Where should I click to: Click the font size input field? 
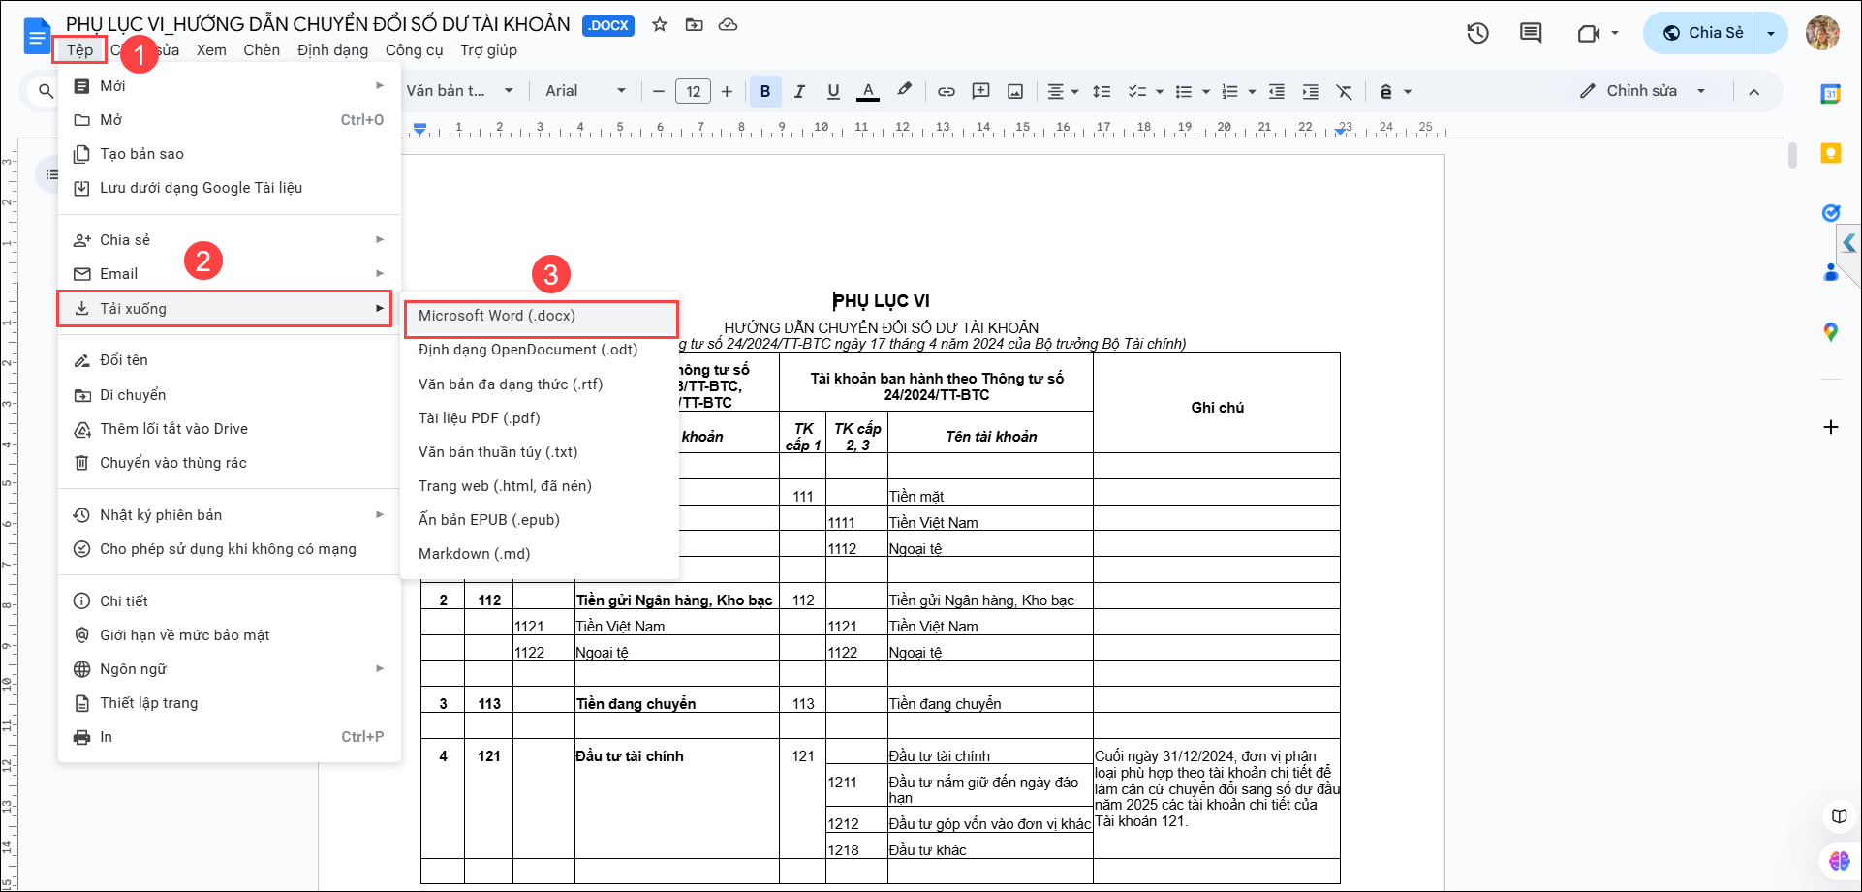(693, 91)
